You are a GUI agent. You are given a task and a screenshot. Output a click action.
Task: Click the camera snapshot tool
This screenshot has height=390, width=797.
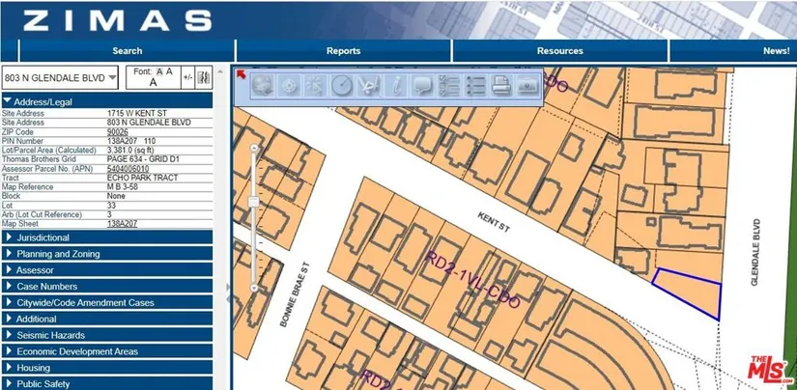[527, 86]
